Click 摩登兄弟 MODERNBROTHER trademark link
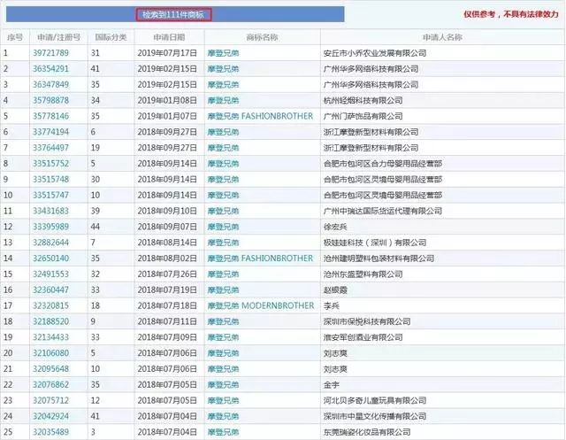 pos(261,305)
